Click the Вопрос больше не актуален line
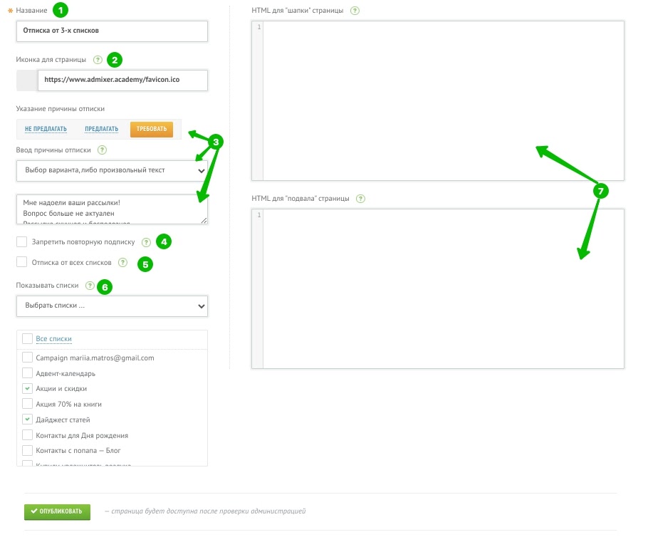 point(68,214)
